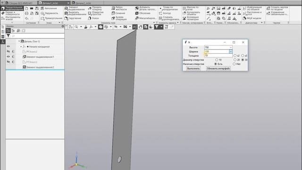Click the save document icon
Image resolution: width=302 pixels, height=170 pixels.
click(x=37, y=8)
